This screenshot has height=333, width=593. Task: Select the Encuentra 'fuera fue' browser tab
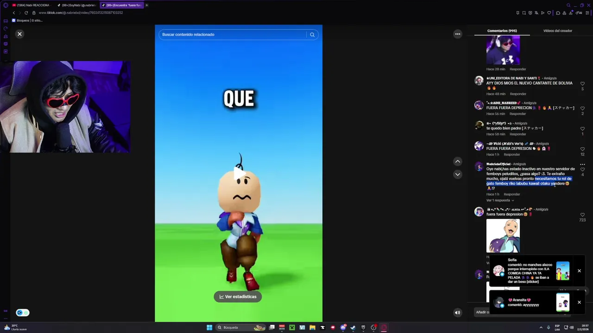pos(121,5)
